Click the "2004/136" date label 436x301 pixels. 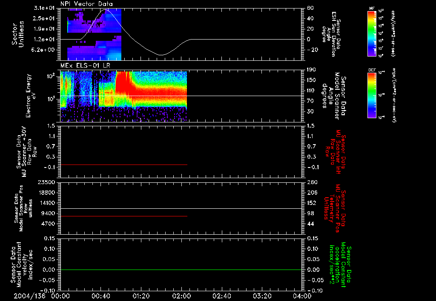30,296
